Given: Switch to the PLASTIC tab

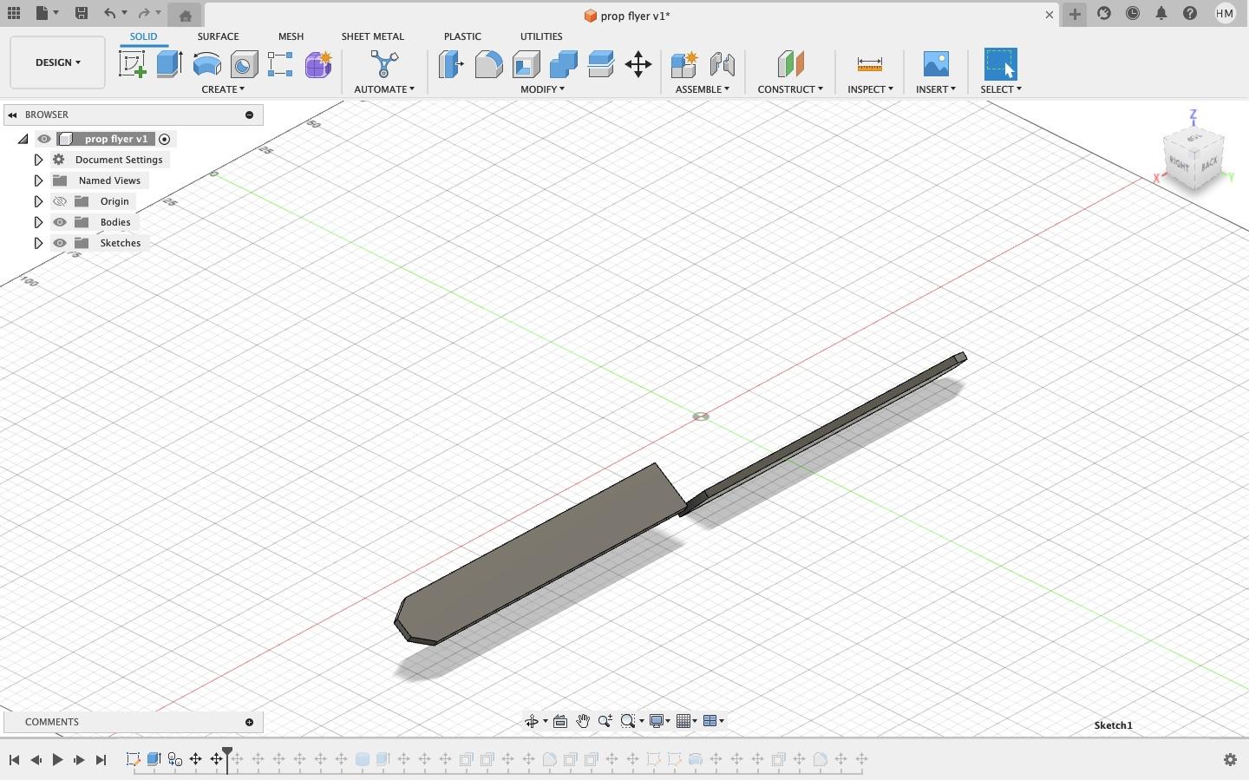Looking at the screenshot, I should point(462,36).
